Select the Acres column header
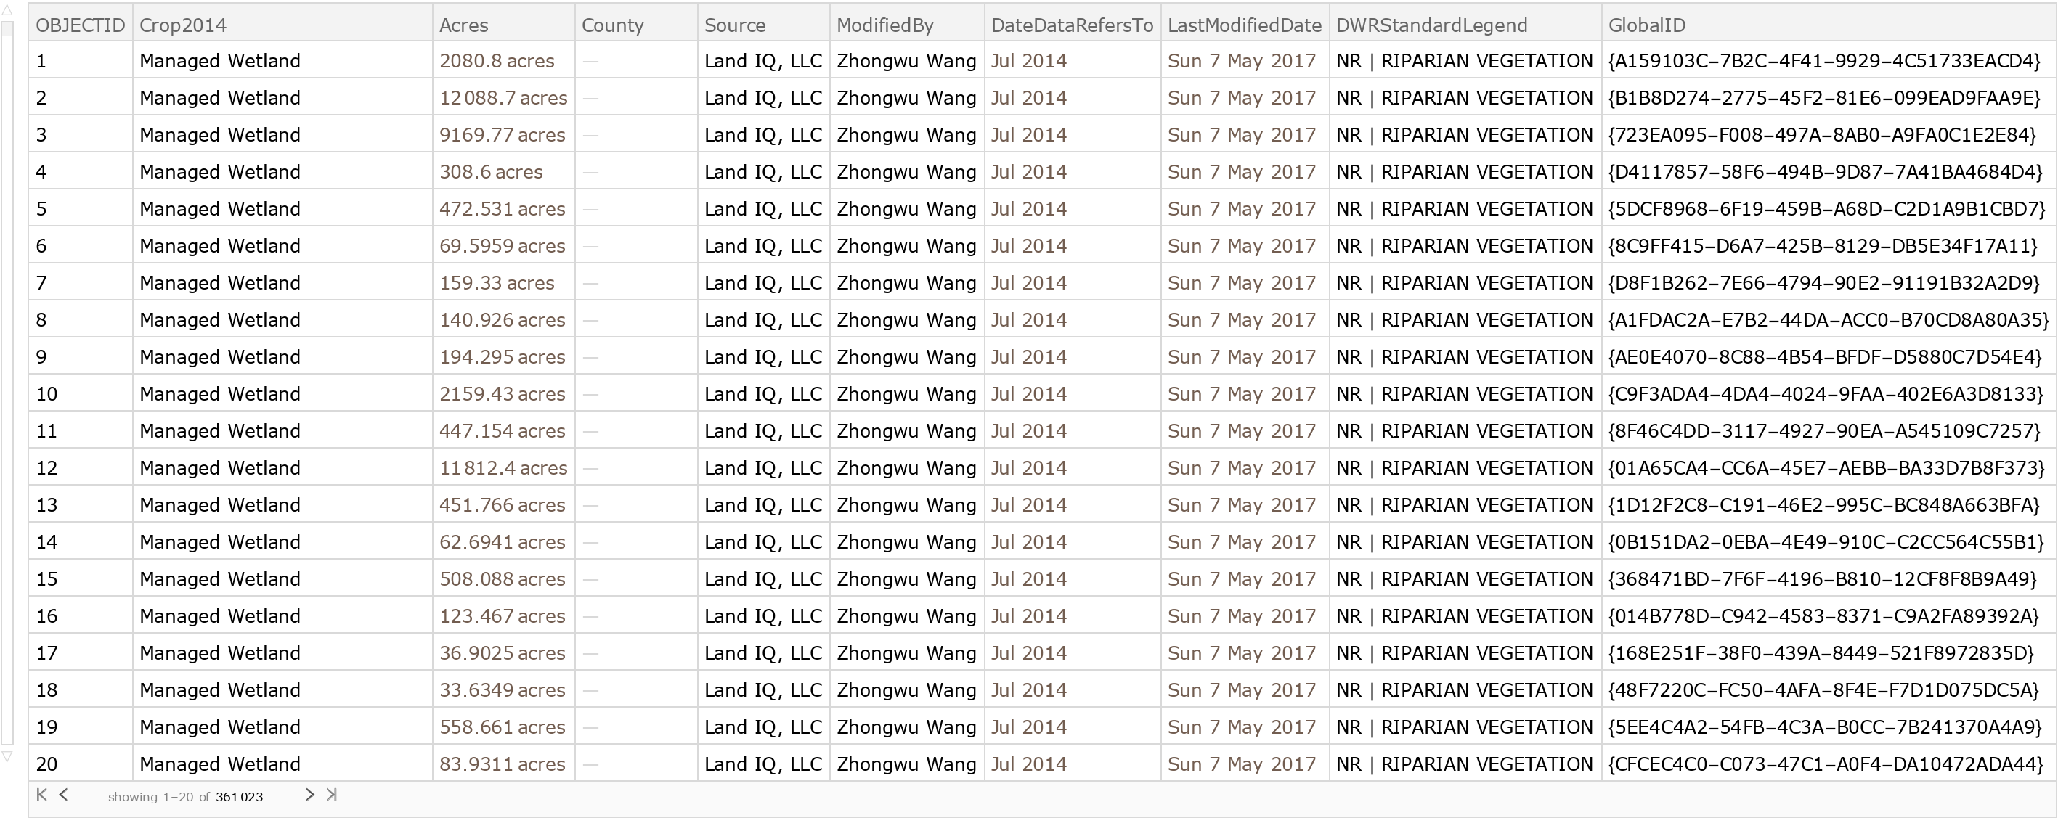The width and height of the screenshot is (2058, 839). 463,25
